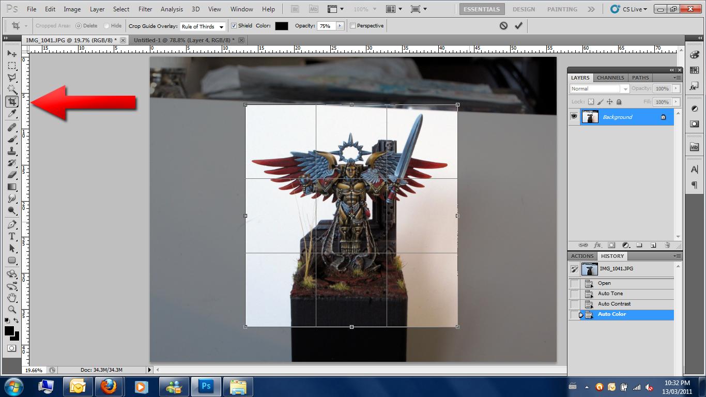Open the layer style fx button
Viewport: 706px width, 397px height.
(x=597, y=245)
